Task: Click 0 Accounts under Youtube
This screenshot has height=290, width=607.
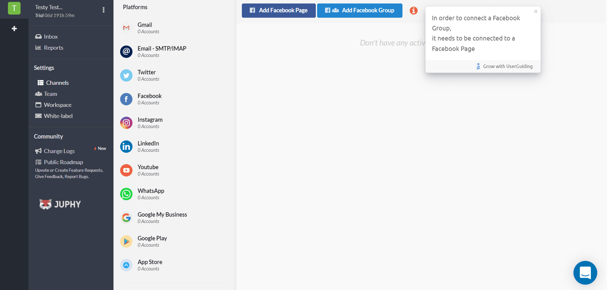Action: click(148, 174)
